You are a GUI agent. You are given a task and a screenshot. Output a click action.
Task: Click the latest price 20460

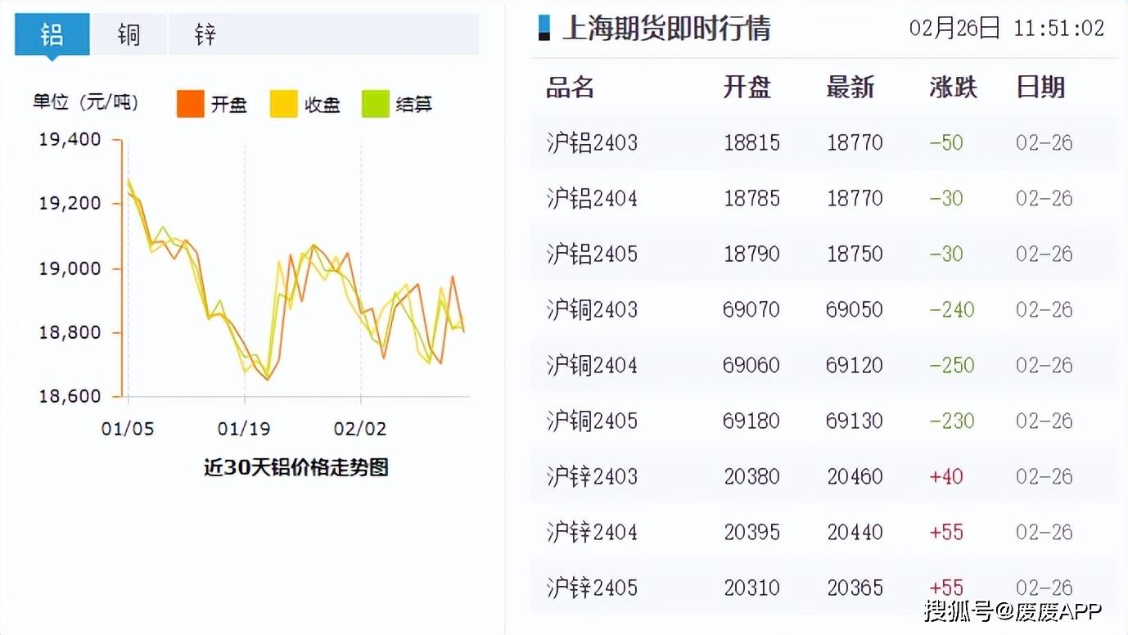click(855, 477)
